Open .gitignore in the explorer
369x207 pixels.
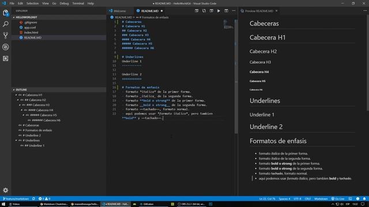(31, 22)
